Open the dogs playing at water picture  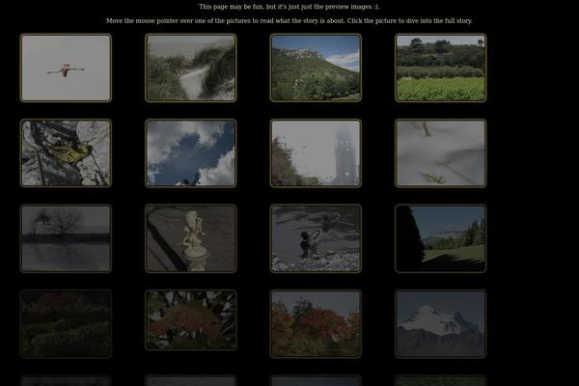coord(316,238)
